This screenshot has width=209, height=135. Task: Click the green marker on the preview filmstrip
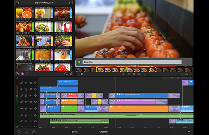click(x=126, y=69)
